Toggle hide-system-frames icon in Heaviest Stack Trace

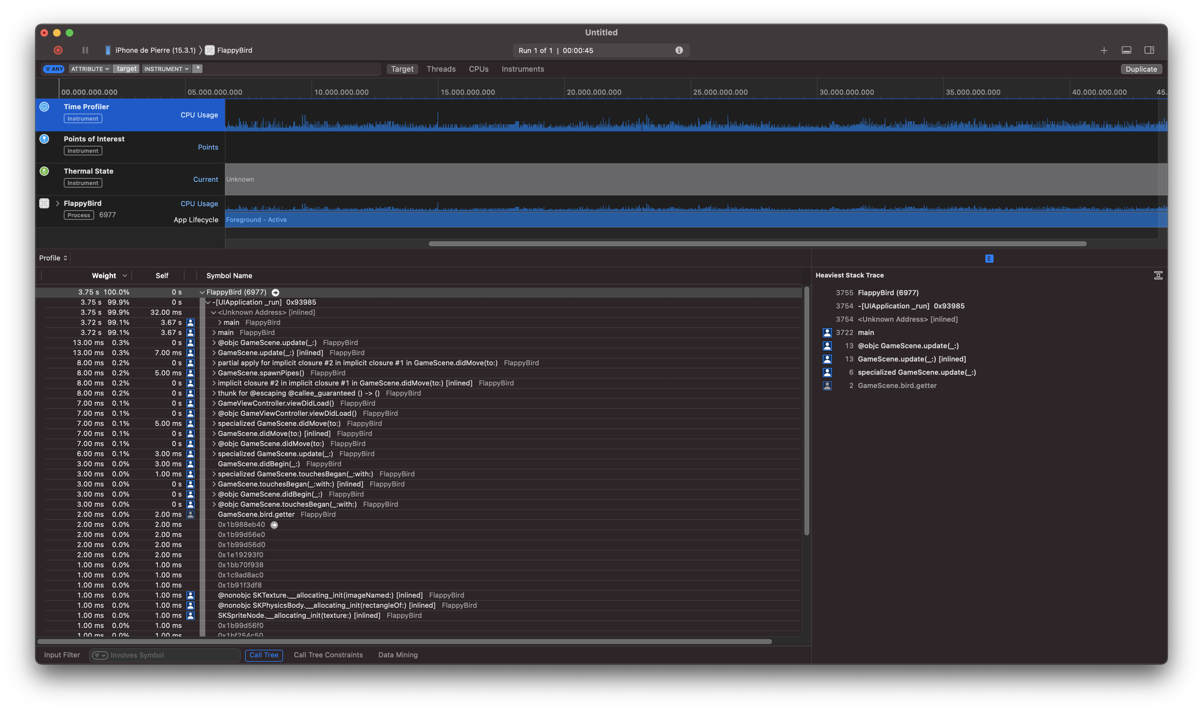coord(1158,276)
